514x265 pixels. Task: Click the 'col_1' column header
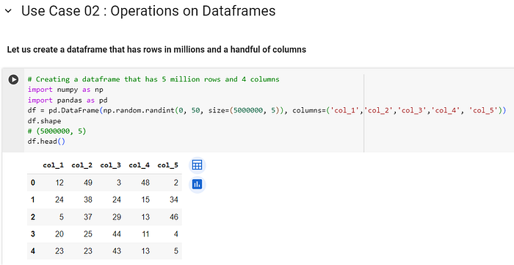(x=53, y=165)
